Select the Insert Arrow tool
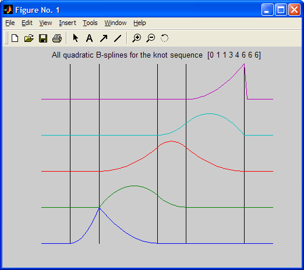Screen dimensions: 304x270 [104, 38]
